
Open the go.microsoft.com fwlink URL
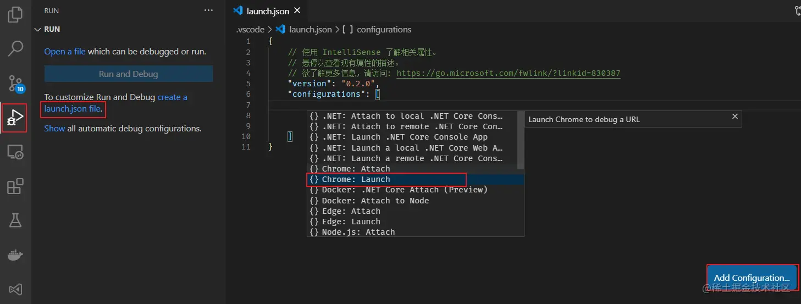[x=508, y=73]
